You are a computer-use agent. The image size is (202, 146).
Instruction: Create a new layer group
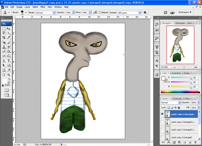[x=184, y=142]
